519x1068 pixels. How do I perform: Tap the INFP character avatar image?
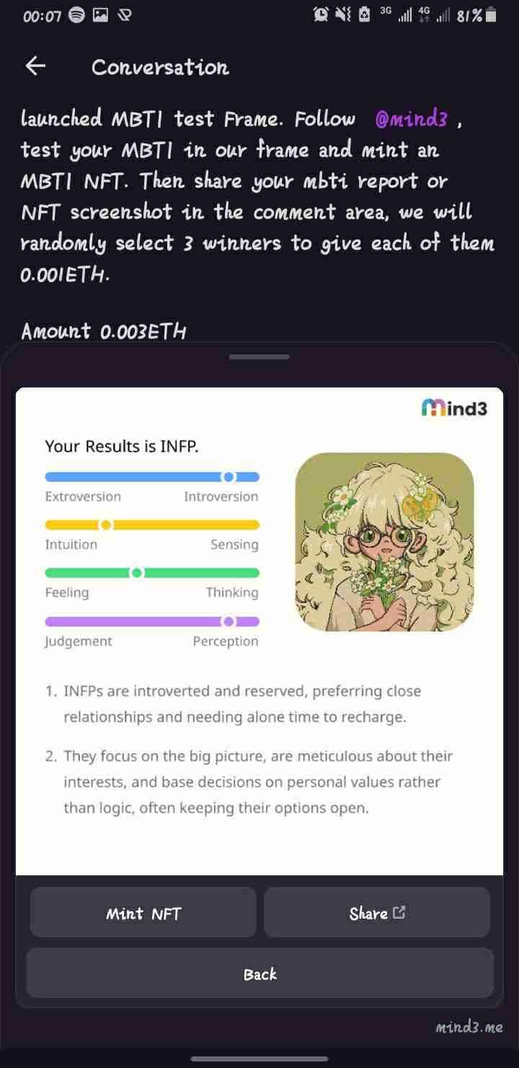coord(384,542)
